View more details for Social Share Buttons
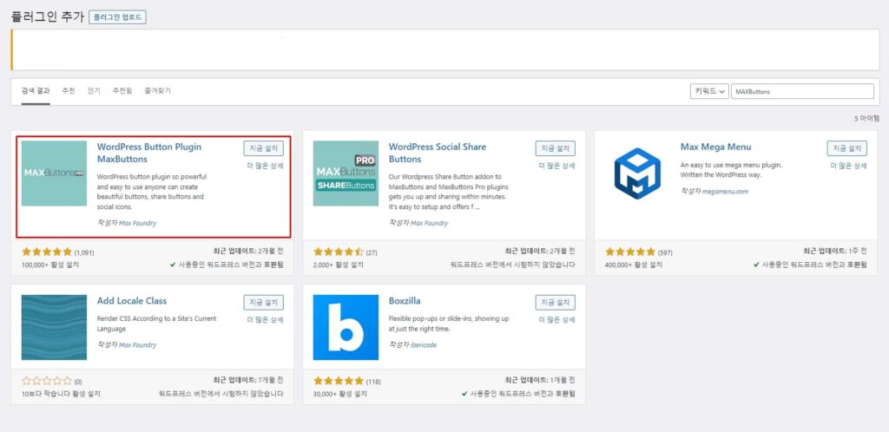The image size is (889, 432). (x=556, y=166)
